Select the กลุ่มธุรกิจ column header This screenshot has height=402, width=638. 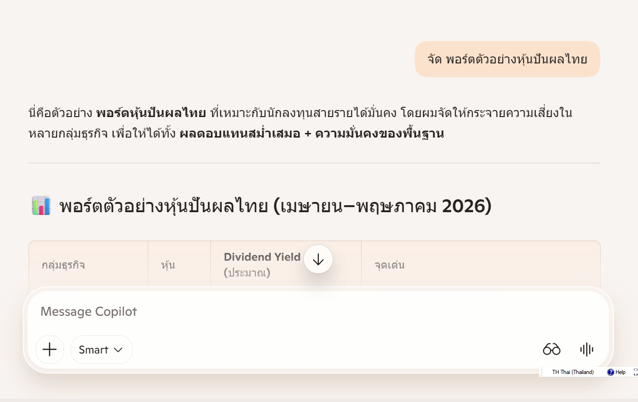(x=63, y=265)
